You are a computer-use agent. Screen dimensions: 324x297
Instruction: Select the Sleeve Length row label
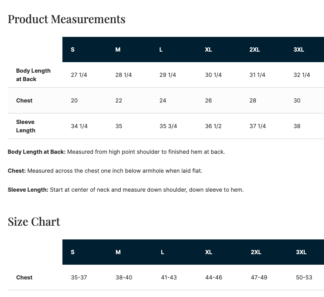[26, 126]
